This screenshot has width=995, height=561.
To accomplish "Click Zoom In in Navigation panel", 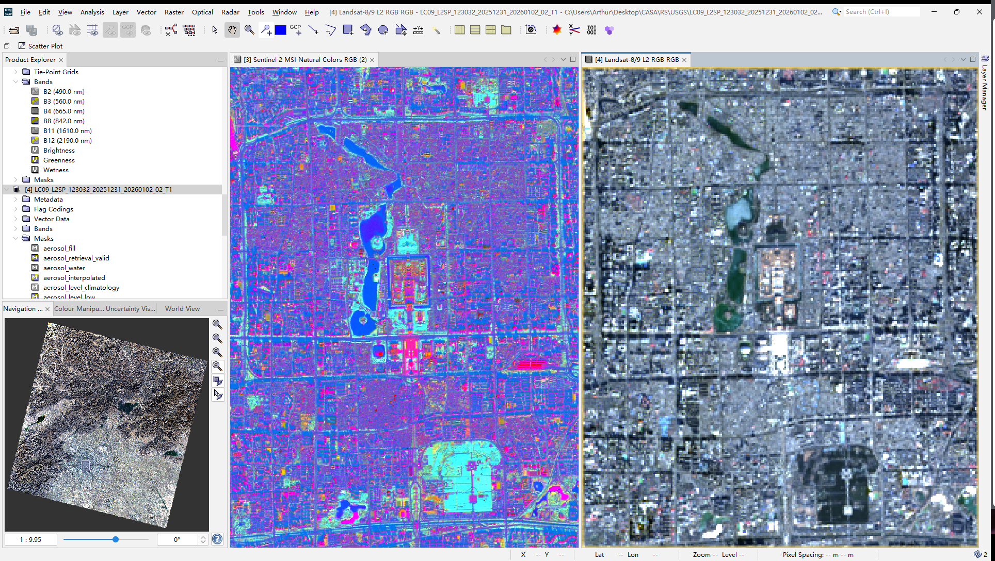I will [x=217, y=325].
